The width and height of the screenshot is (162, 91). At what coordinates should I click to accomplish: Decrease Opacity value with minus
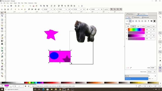(152, 79)
